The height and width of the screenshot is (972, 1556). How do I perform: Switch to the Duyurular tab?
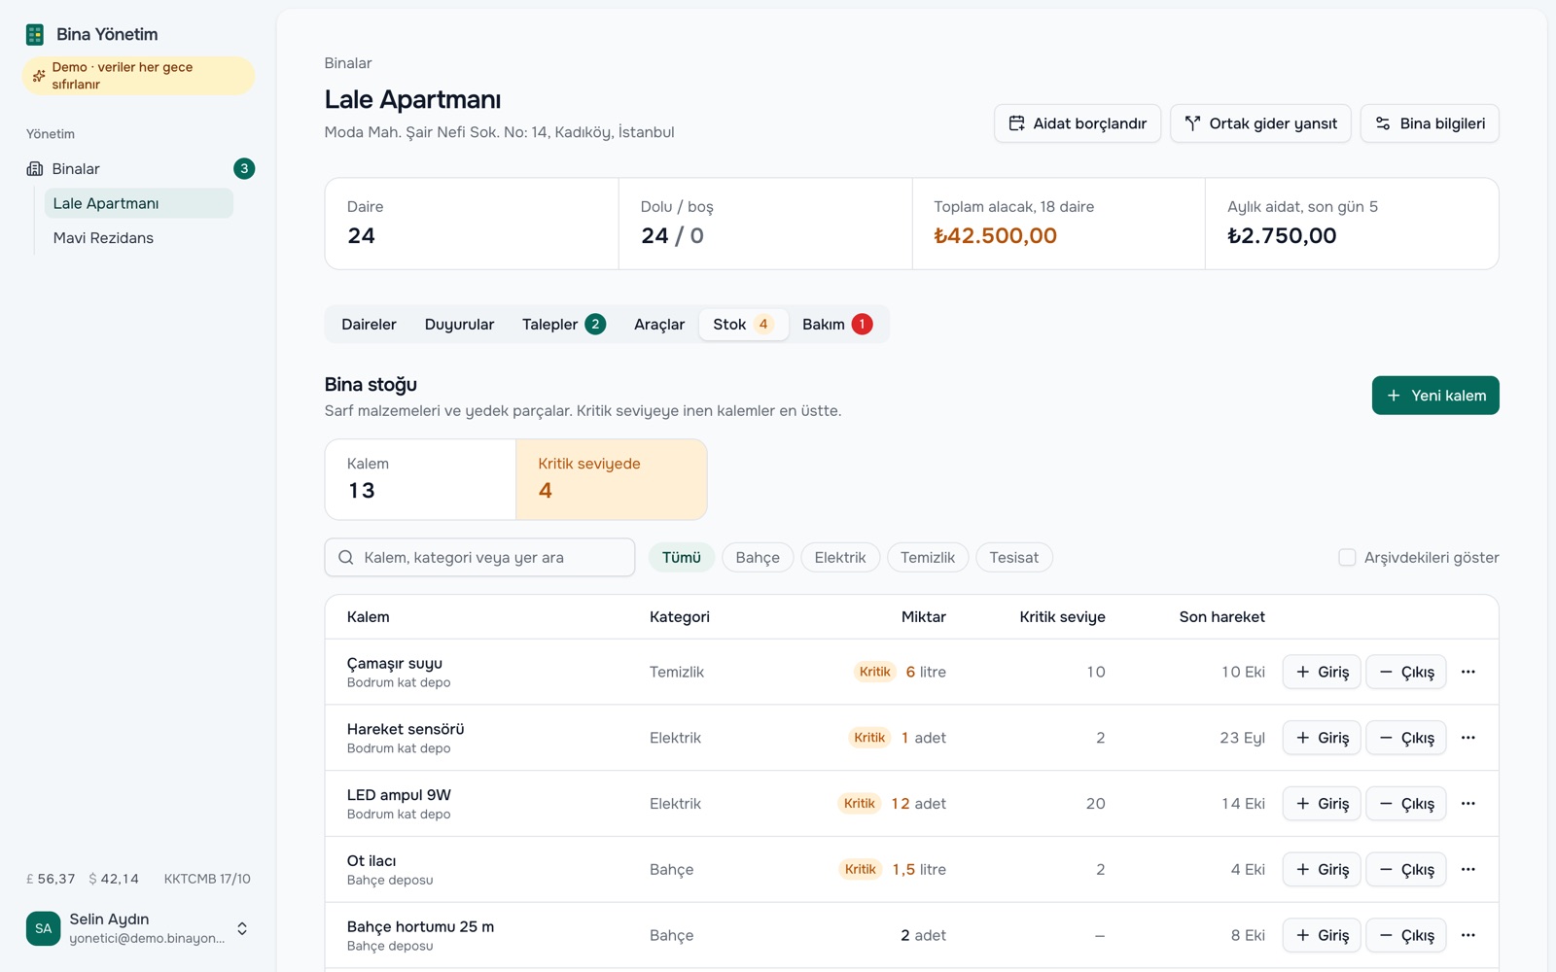(459, 325)
